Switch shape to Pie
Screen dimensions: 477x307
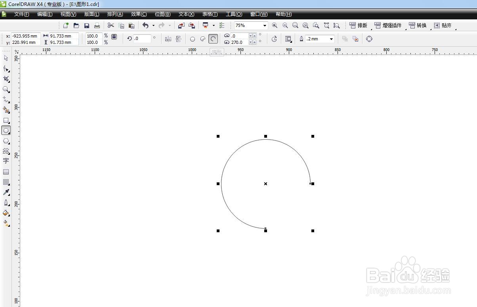203,39
